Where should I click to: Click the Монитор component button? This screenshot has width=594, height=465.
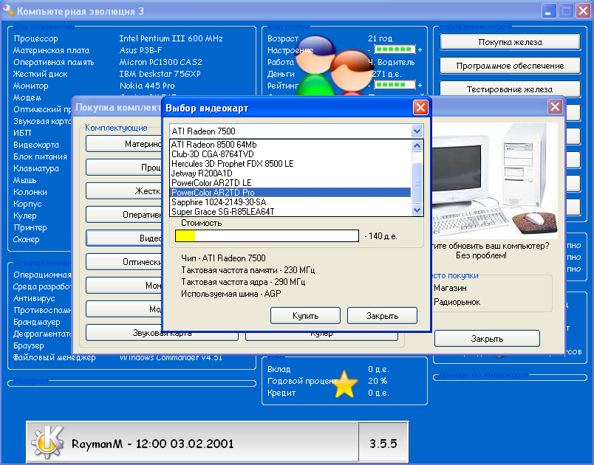[x=123, y=286]
